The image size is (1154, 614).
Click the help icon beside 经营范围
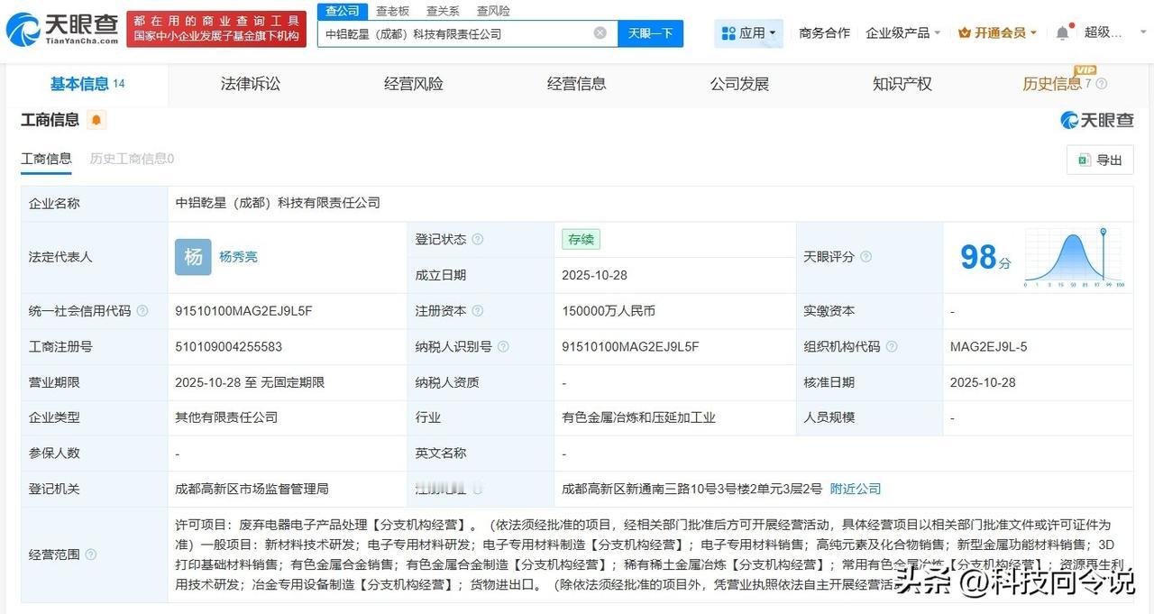[91, 554]
